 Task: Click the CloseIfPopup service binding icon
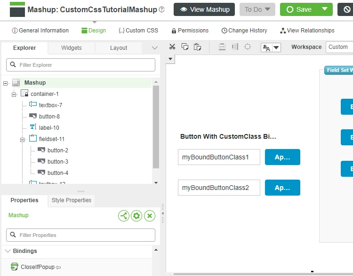coord(15,267)
